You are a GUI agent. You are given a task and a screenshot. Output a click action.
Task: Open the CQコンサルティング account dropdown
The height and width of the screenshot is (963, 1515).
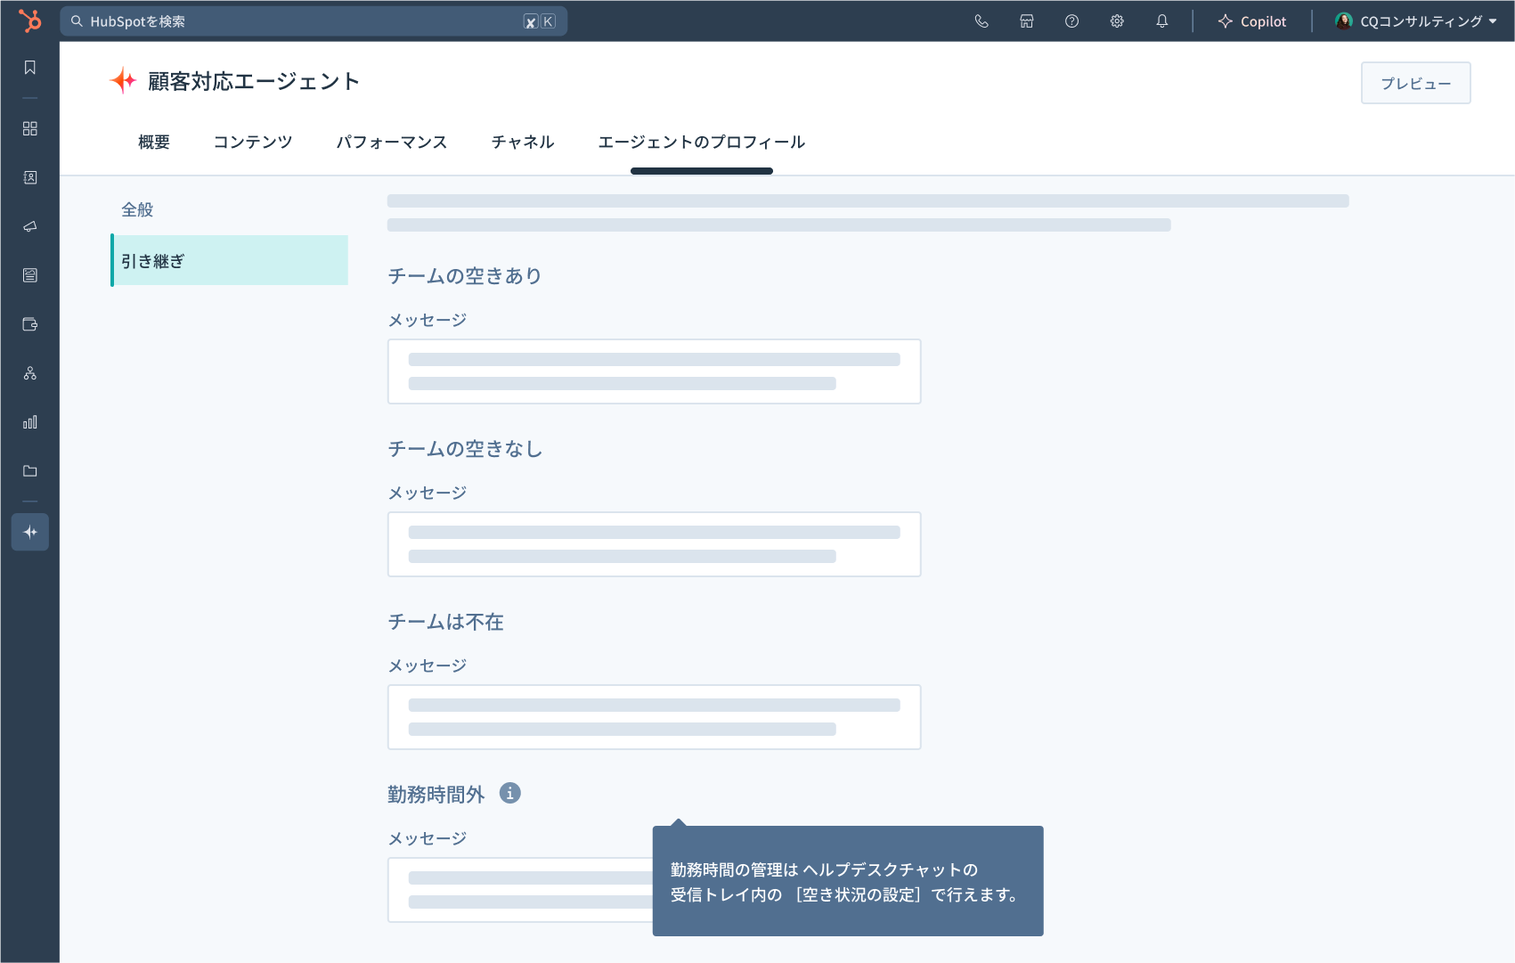point(1416,21)
